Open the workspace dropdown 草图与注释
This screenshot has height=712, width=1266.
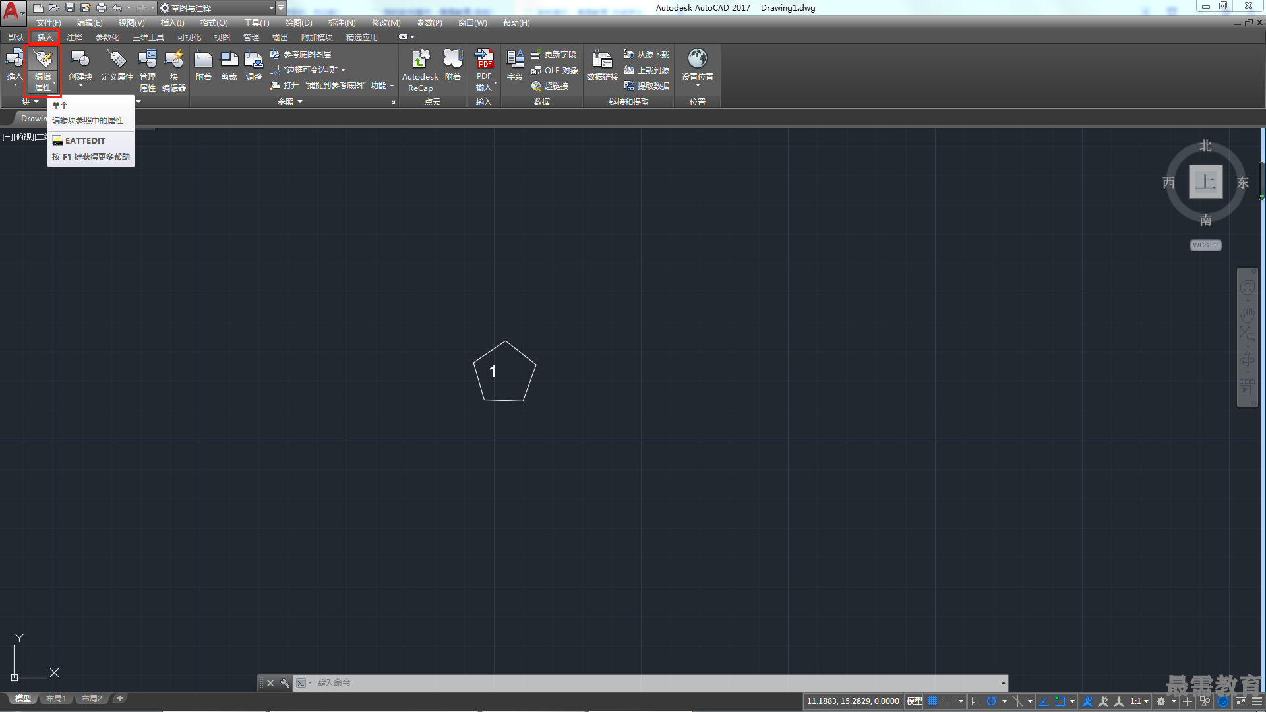click(217, 8)
